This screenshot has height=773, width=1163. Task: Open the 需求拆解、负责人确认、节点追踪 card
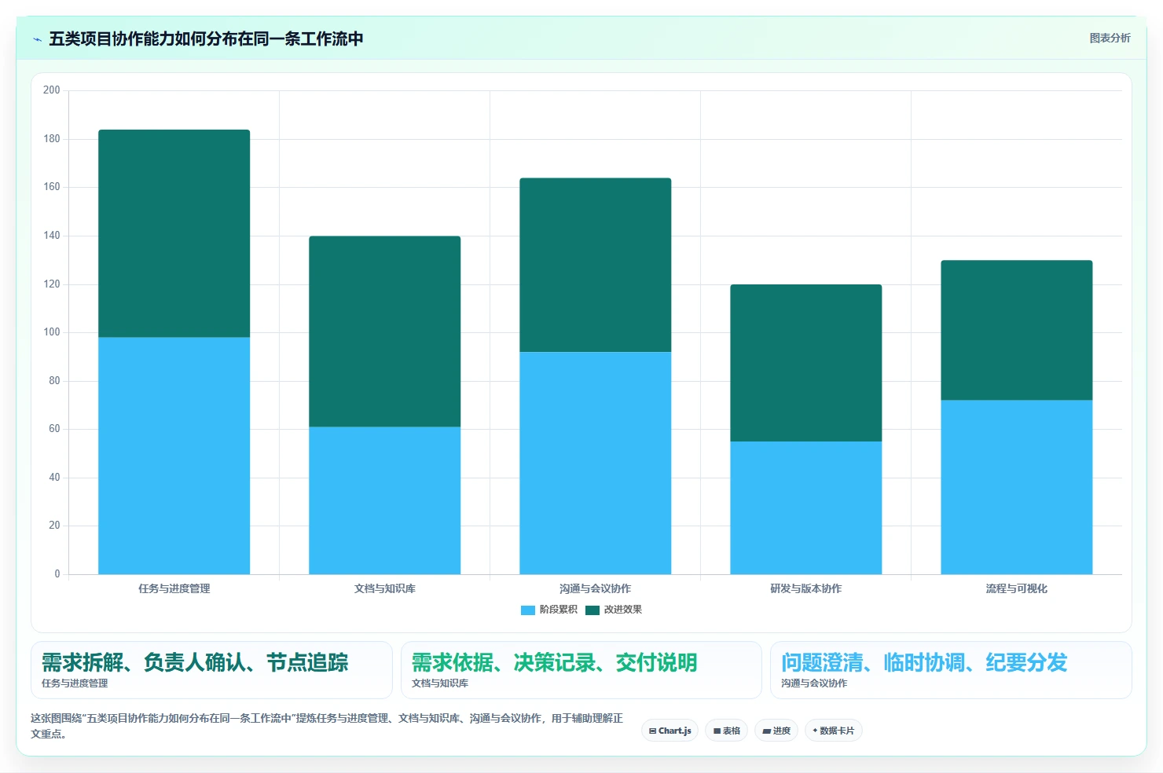(x=211, y=670)
